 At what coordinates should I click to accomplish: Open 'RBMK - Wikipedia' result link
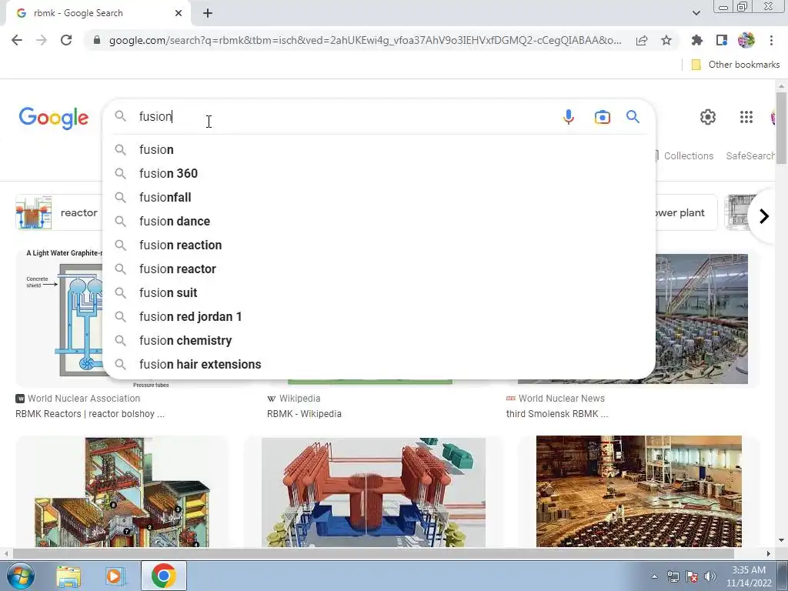[x=304, y=413]
